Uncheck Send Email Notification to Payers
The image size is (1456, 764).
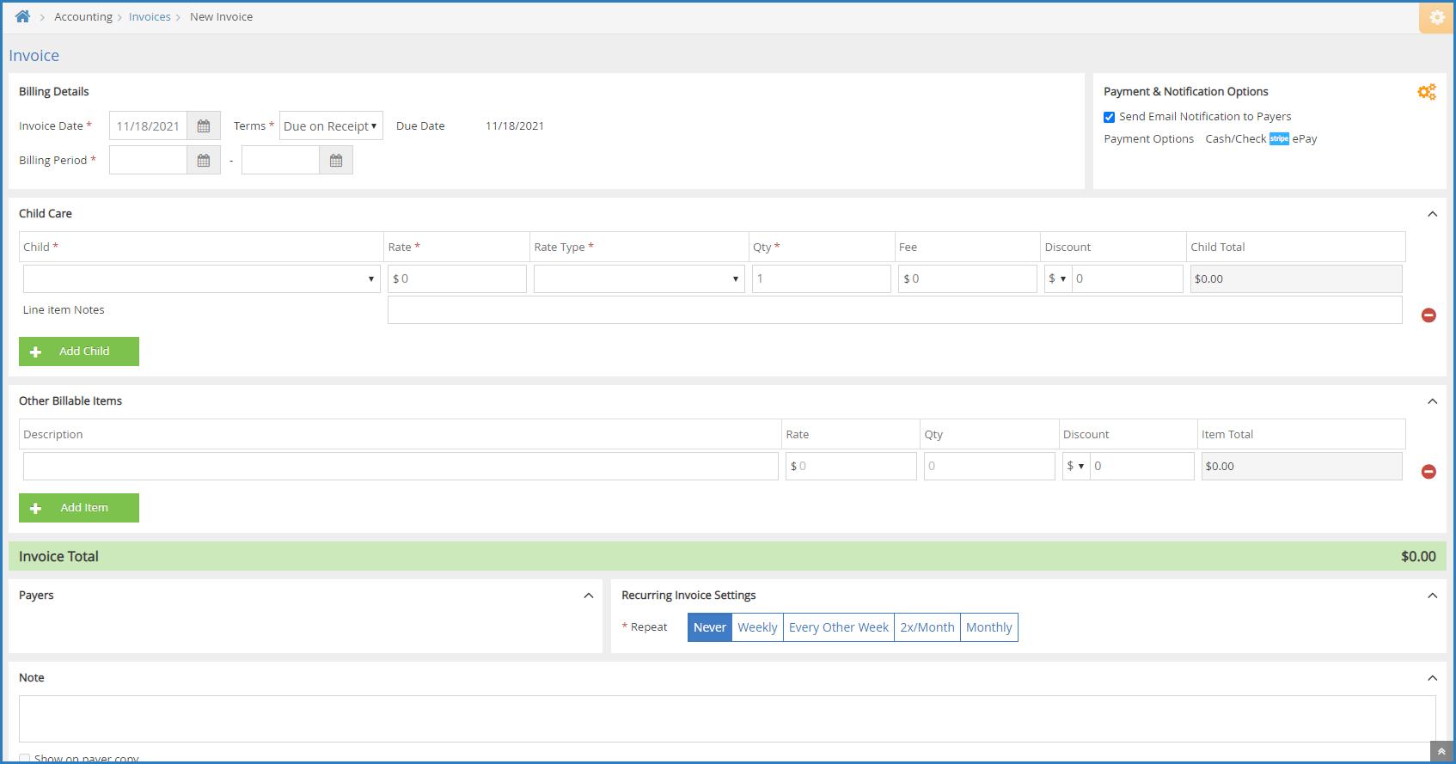(1110, 117)
